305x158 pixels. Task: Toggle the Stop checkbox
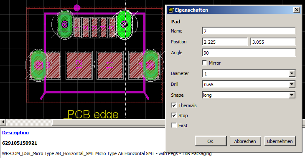pyautogui.click(x=174, y=115)
